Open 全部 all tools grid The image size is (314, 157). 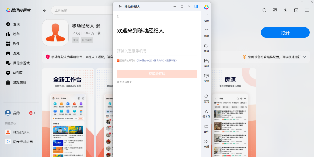[206, 144]
